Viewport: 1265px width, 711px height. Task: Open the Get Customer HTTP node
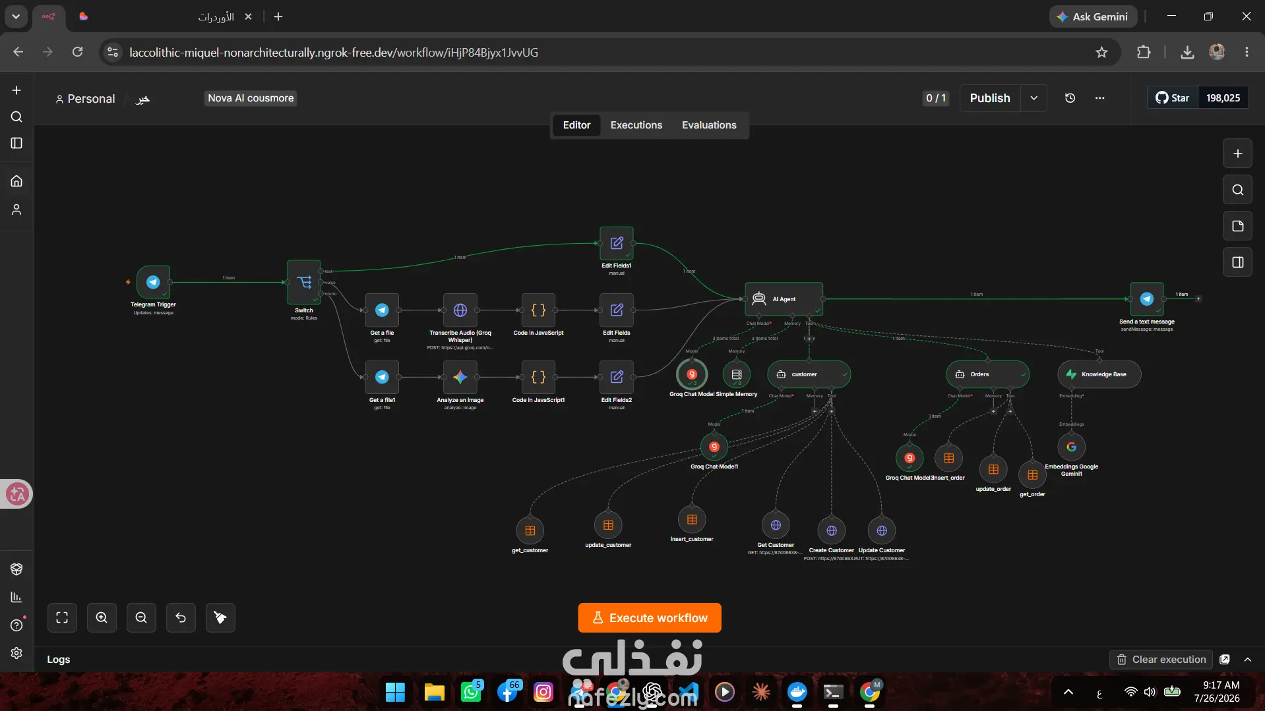tap(776, 525)
